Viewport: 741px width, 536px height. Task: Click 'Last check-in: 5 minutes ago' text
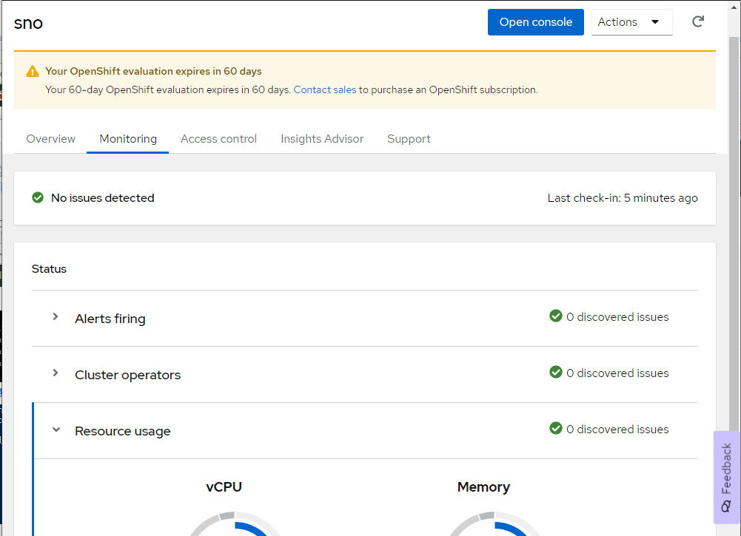click(x=623, y=198)
